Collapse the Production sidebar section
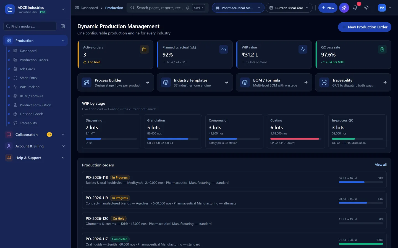The height and width of the screenshot is (248, 398). pyautogui.click(x=63, y=41)
